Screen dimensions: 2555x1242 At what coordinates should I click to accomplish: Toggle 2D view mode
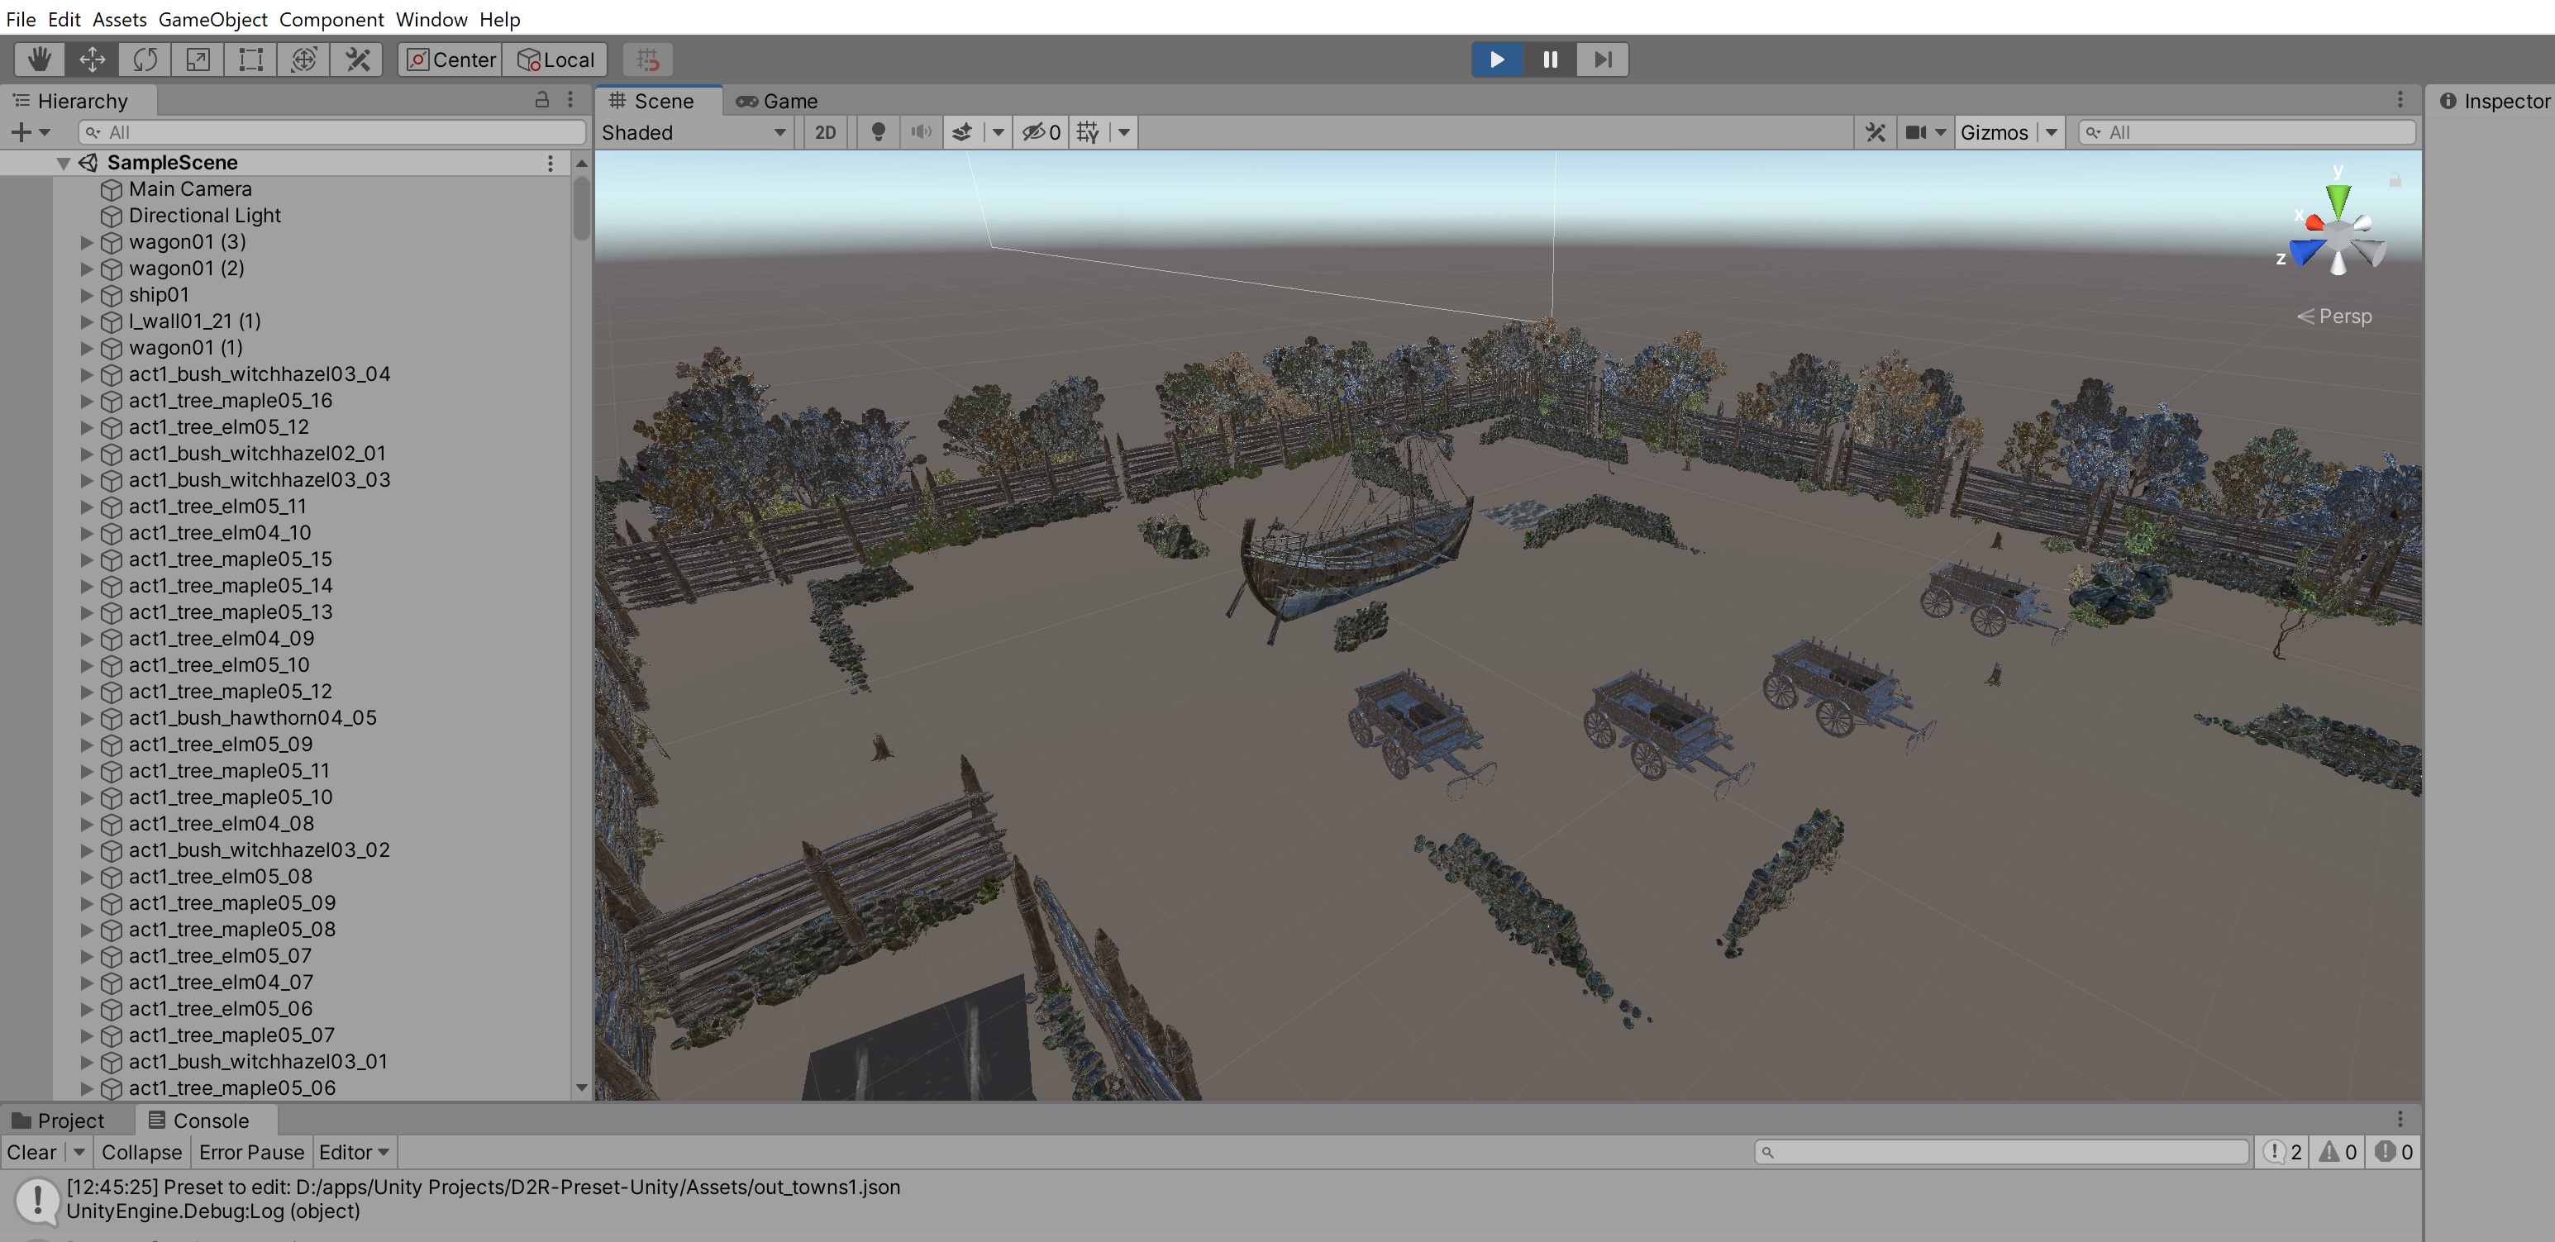pos(824,132)
